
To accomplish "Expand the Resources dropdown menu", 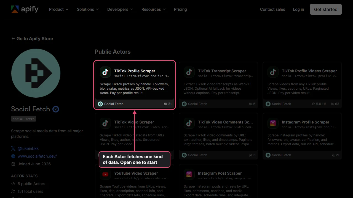I will [154, 9].
